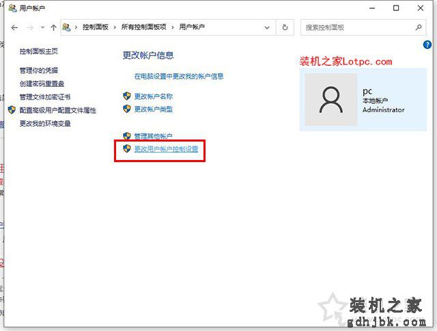The height and width of the screenshot is (331, 437).
Task: Select 控制面板 in the breadcrumb path
Action: tap(96, 27)
